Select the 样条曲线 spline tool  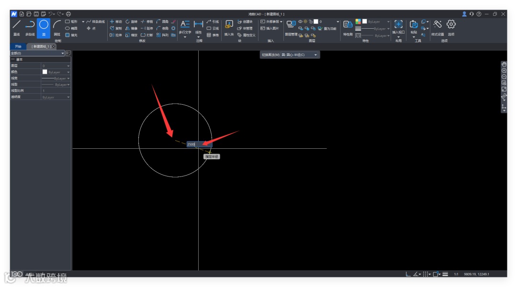(96, 22)
